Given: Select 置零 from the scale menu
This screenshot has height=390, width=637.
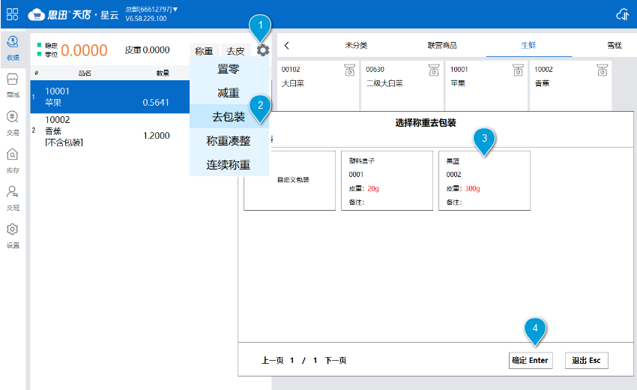Looking at the screenshot, I should click(x=229, y=69).
